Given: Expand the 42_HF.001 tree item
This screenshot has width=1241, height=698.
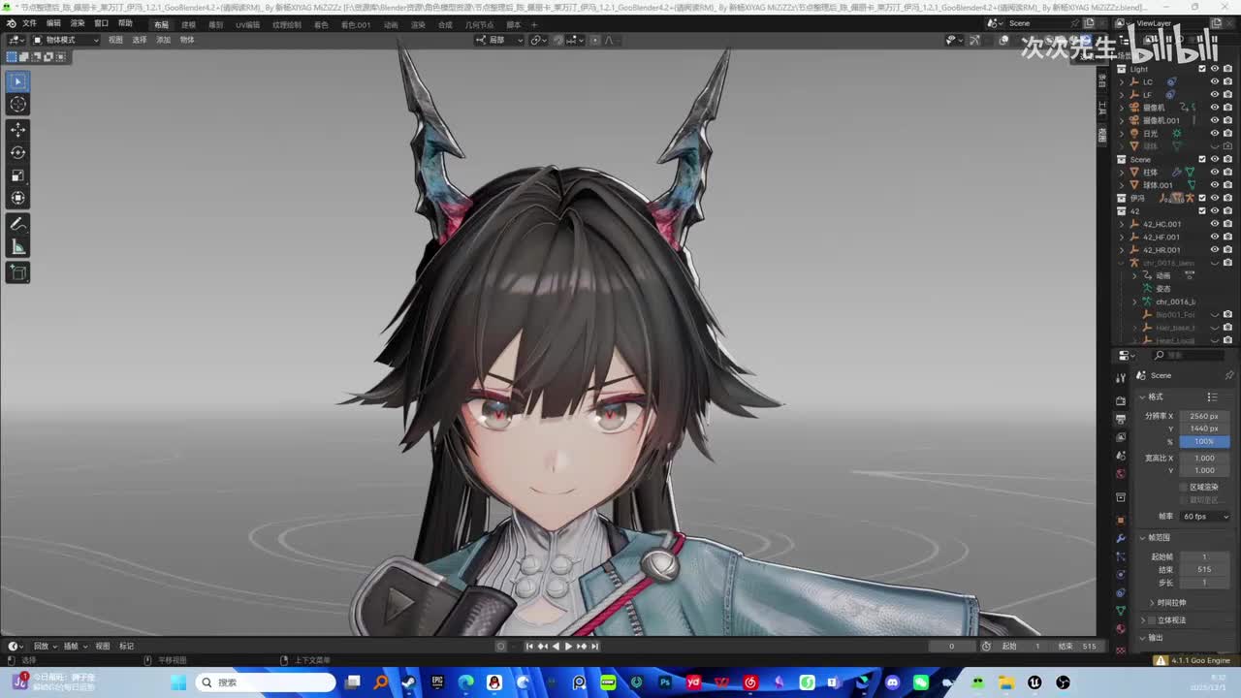Looking at the screenshot, I should coord(1123,237).
